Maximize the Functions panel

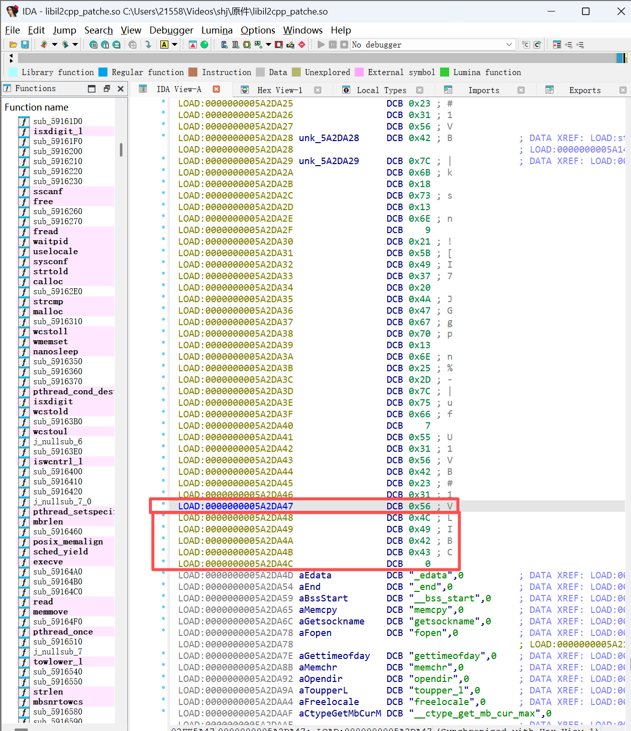(91, 89)
